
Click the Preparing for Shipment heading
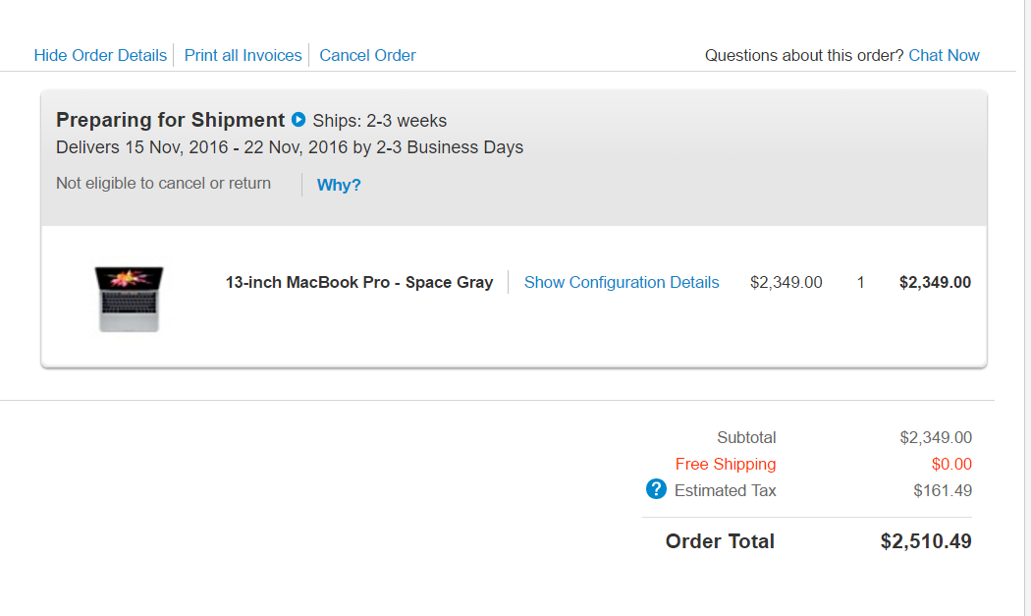(170, 120)
